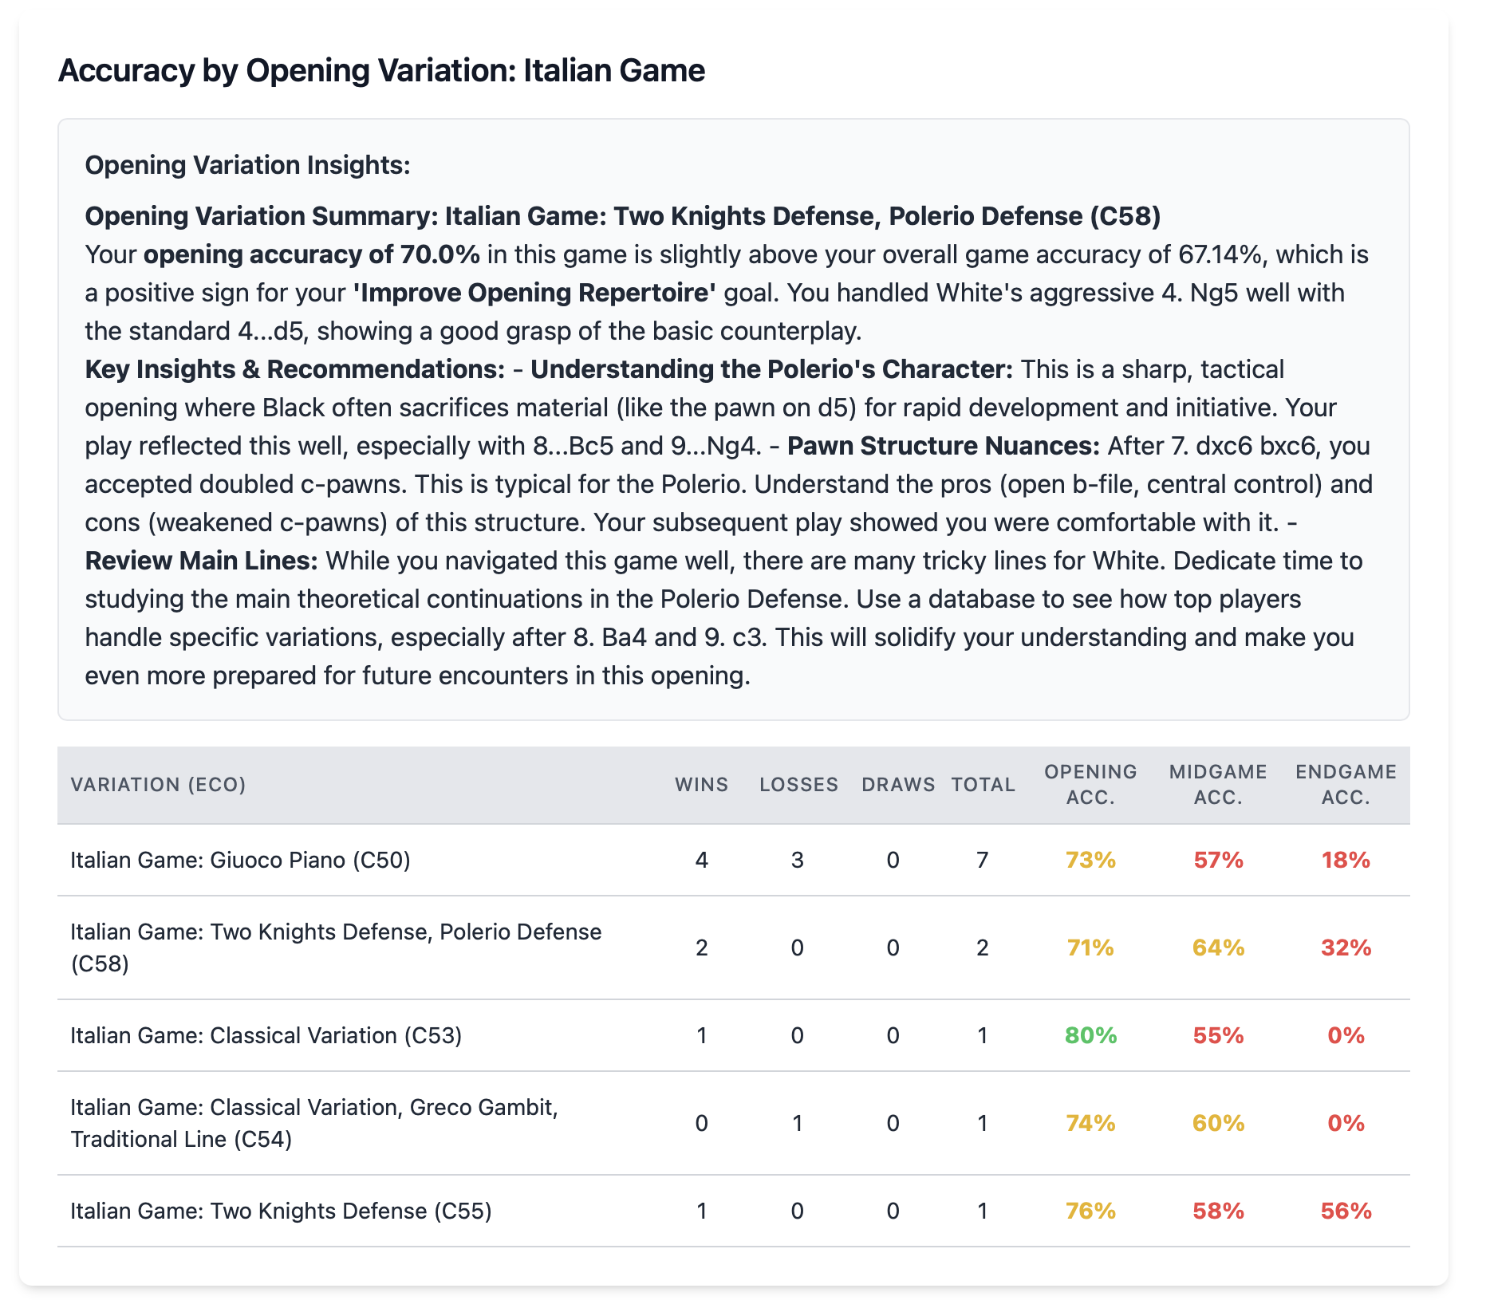Click the Opening Variation Summary bold line
Image resolution: width=1490 pixels, height=1308 pixels.
[622, 216]
